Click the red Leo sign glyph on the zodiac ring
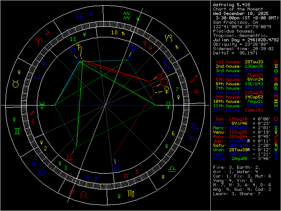This screenshot has width=281, height=211. coord(83,195)
